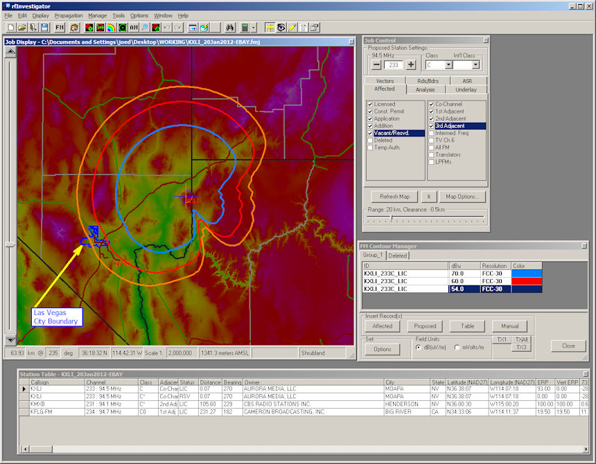Open the Manage menu
This screenshot has height=464, width=596.
click(x=97, y=15)
